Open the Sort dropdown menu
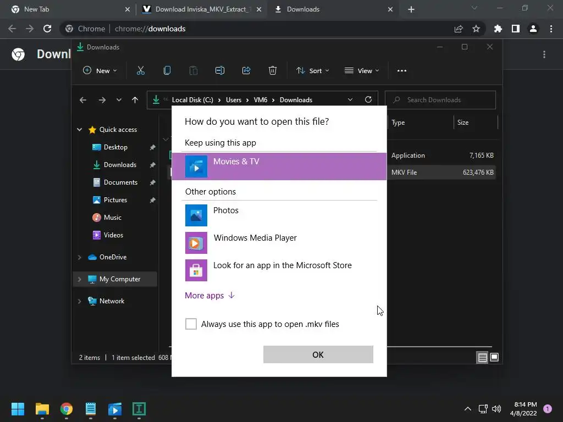The image size is (563, 422). (x=313, y=71)
